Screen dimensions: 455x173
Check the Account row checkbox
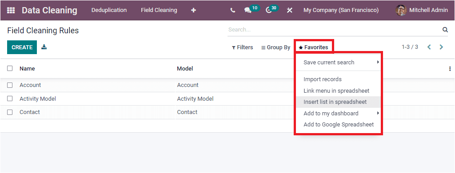10,85
